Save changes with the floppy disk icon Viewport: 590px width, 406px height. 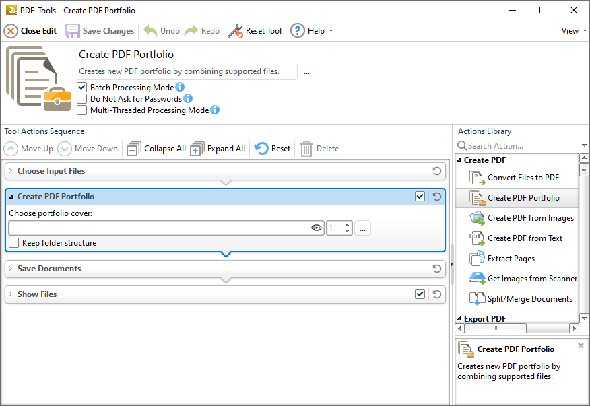point(73,31)
